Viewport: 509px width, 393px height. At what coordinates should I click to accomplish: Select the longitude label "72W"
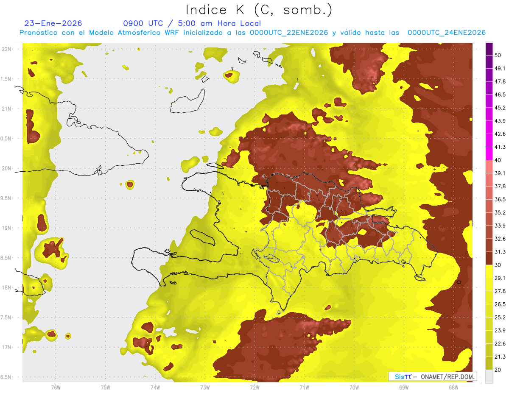[255, 387]
